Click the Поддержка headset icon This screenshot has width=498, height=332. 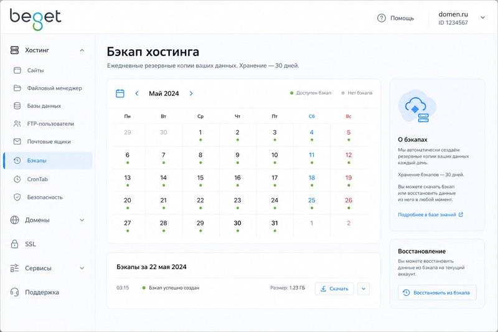[14, 292]
